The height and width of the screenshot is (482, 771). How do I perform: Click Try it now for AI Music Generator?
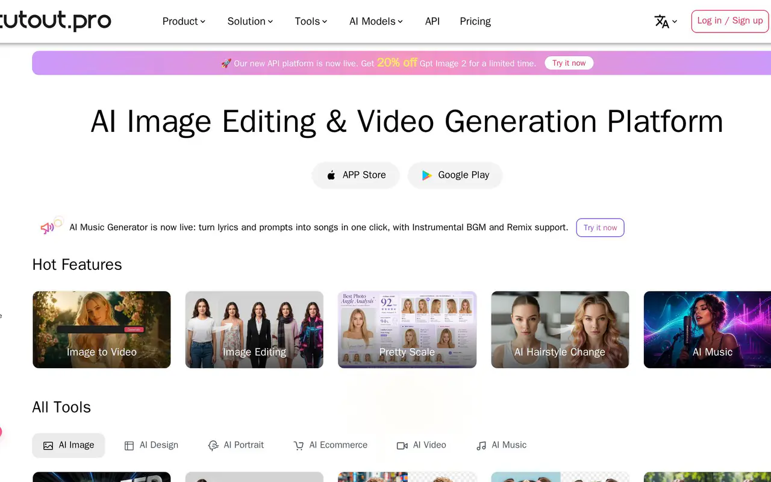pyautogui.click(x=601, y=228)
